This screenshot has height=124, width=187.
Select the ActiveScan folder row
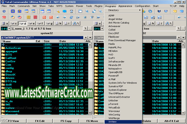click(x=45, y=48)
